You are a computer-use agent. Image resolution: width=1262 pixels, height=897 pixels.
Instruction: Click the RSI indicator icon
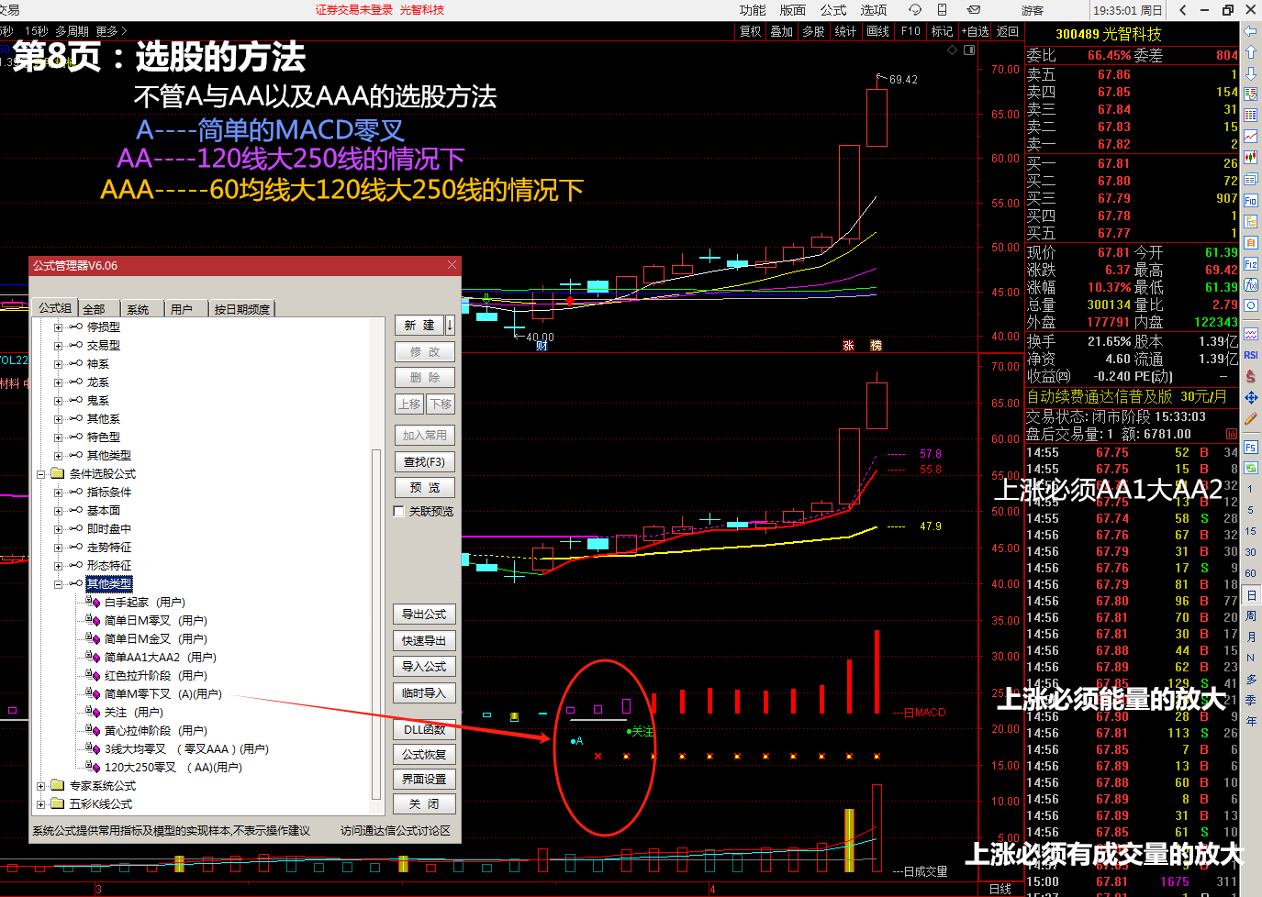(1250, 355)
